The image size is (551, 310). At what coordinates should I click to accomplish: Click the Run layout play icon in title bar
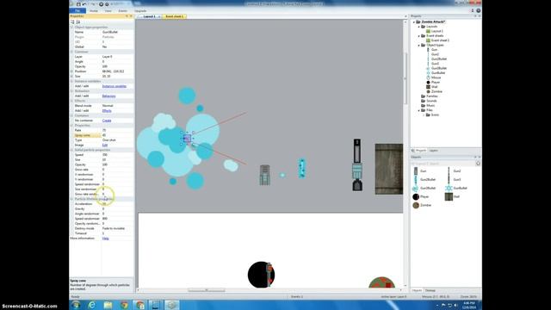coord(101,4)
